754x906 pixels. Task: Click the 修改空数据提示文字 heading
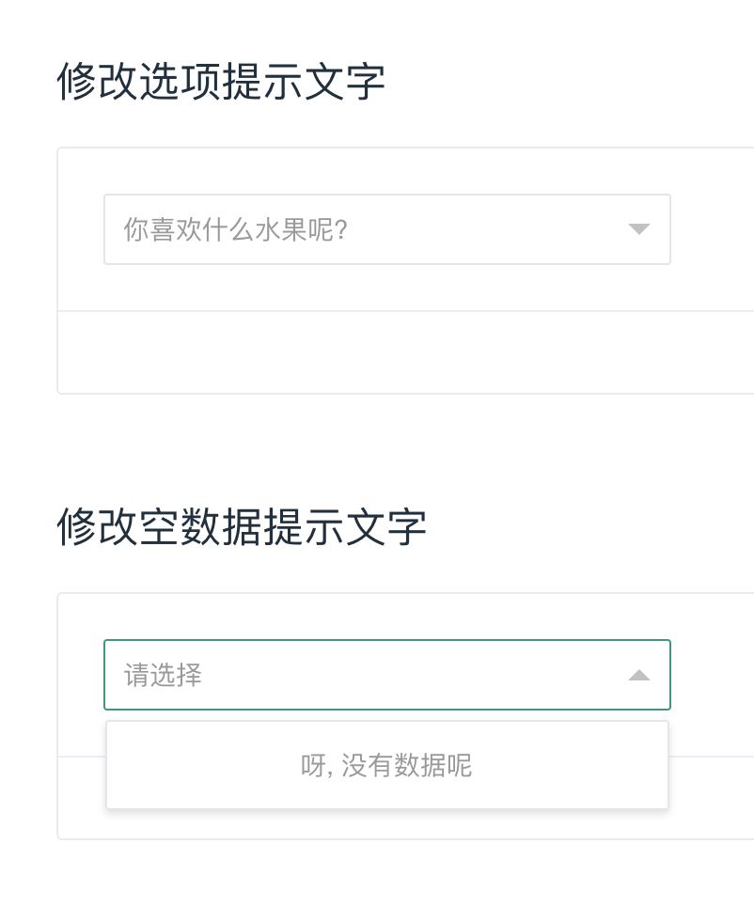[242, 527]
